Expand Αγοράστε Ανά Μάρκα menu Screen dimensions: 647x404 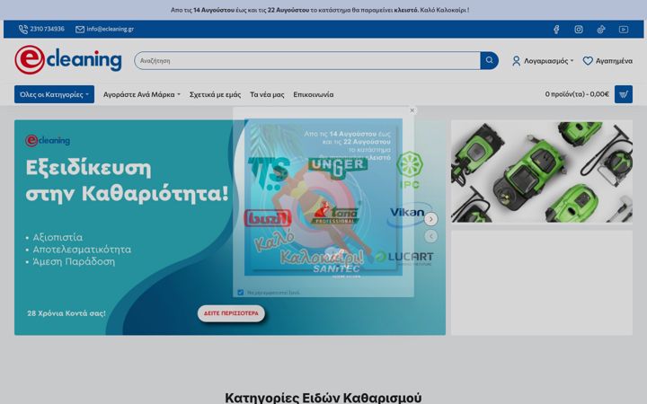pyautogui.click(x=142, y=94)
